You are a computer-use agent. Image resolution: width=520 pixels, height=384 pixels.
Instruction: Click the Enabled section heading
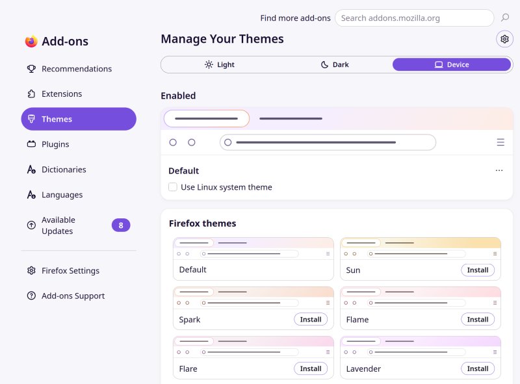pyautogui.click(x=178, y=96)
